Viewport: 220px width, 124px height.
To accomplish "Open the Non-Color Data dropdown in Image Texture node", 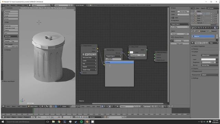I will click(89, 58).
